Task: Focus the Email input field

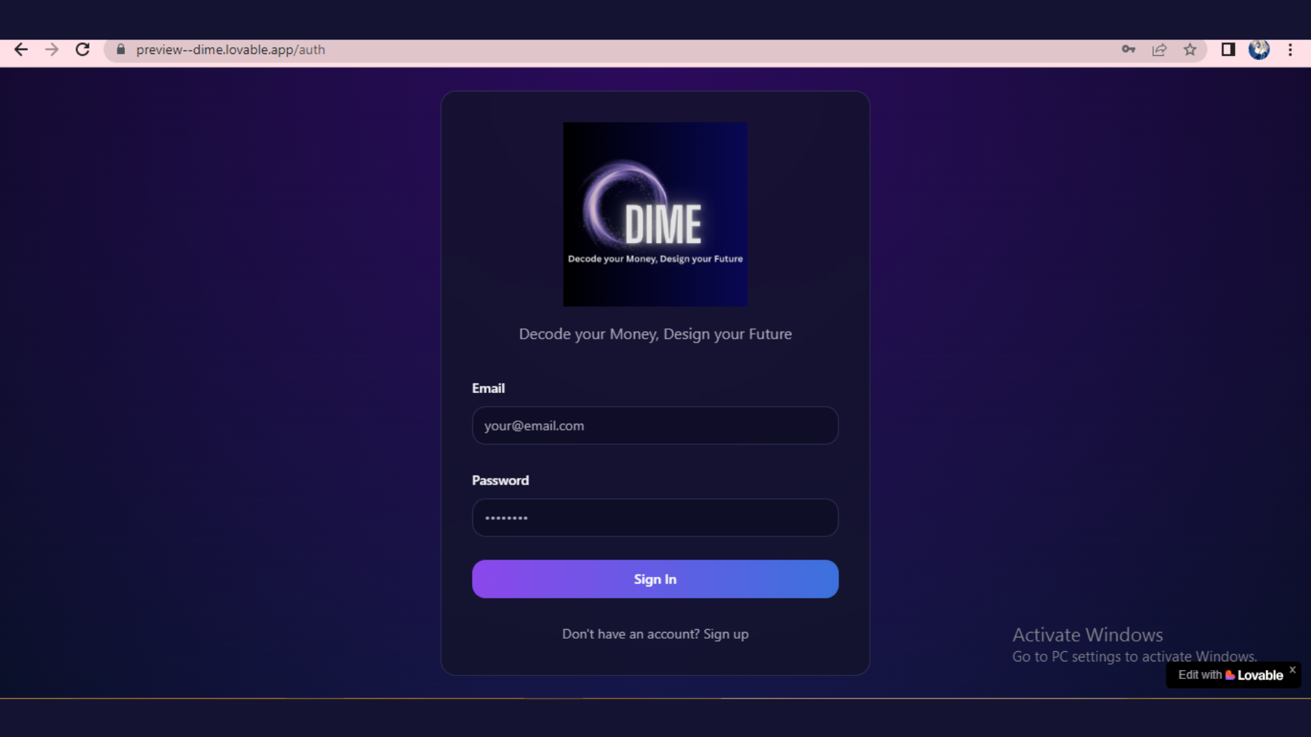Action: coord(655,426)
